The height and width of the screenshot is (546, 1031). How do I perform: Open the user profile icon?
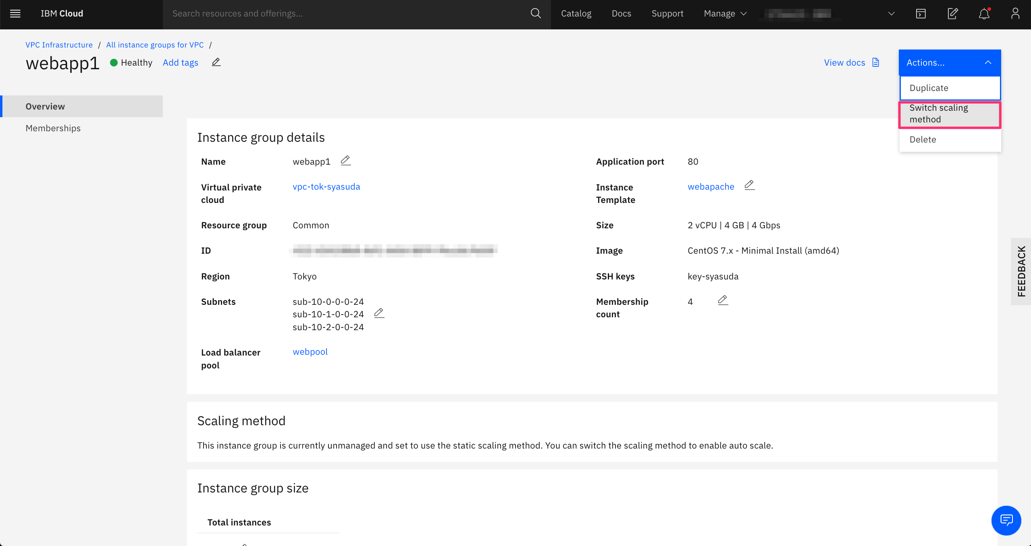tap(1015, 14)
